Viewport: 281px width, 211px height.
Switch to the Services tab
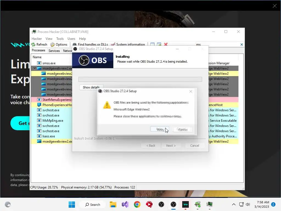[x=54, y=51]
